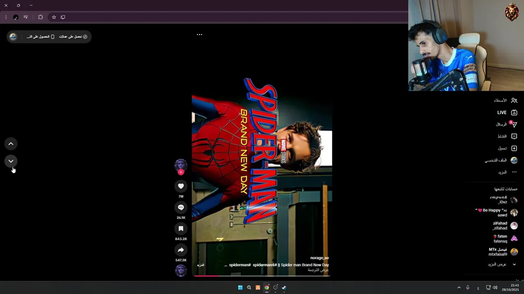Open the three-dot options above the video
The image size is (524, 294).
[199, 35]
